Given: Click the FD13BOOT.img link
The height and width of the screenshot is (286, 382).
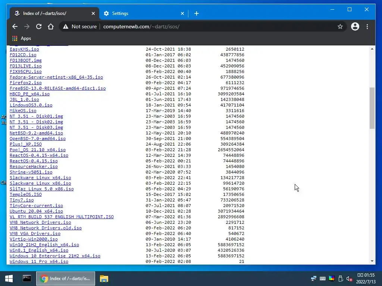Looking at the screenshot, I should [x=26, y=60].
